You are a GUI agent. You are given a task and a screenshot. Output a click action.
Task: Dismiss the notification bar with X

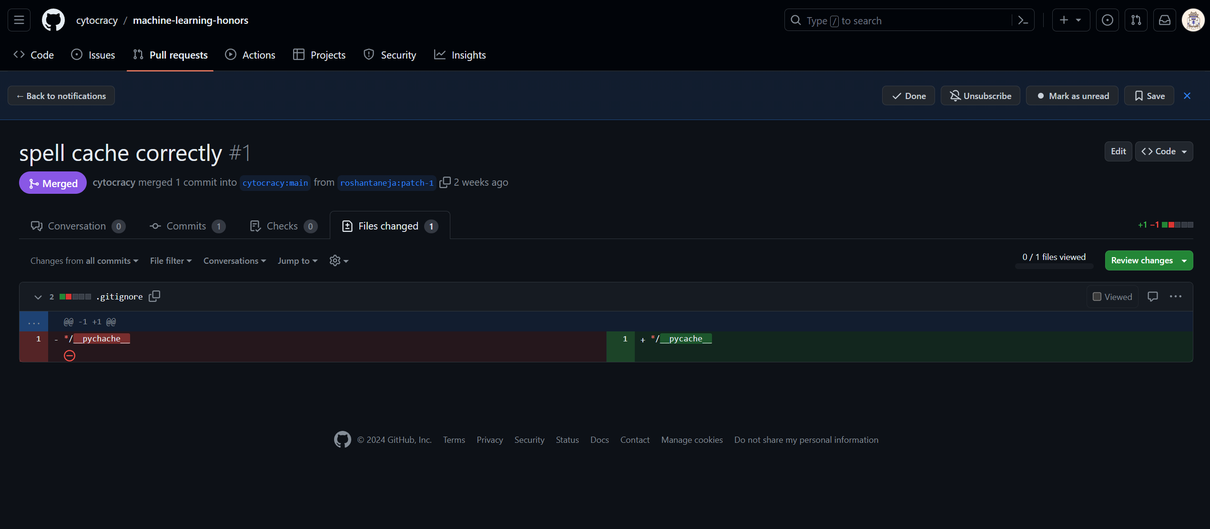coord(1187,96)
